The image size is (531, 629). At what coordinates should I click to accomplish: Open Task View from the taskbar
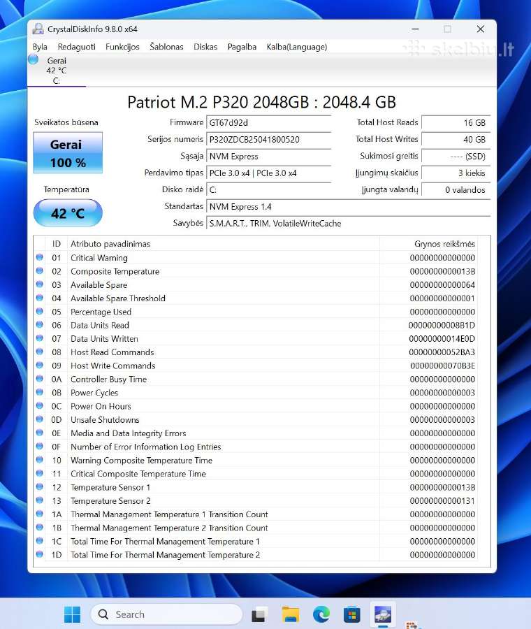(x=260, y=614)
